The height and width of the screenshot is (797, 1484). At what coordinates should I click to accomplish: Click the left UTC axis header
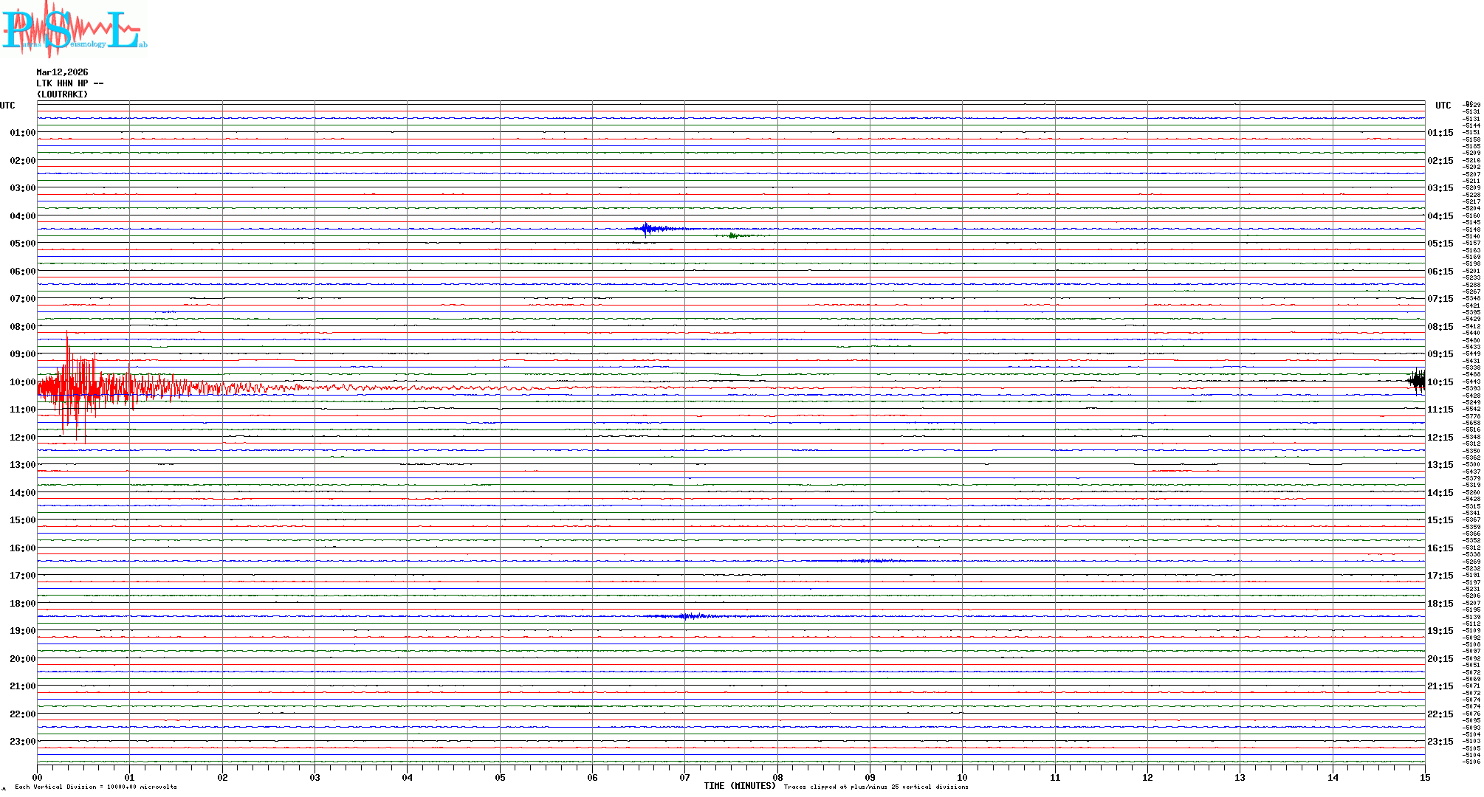[7, 106]
